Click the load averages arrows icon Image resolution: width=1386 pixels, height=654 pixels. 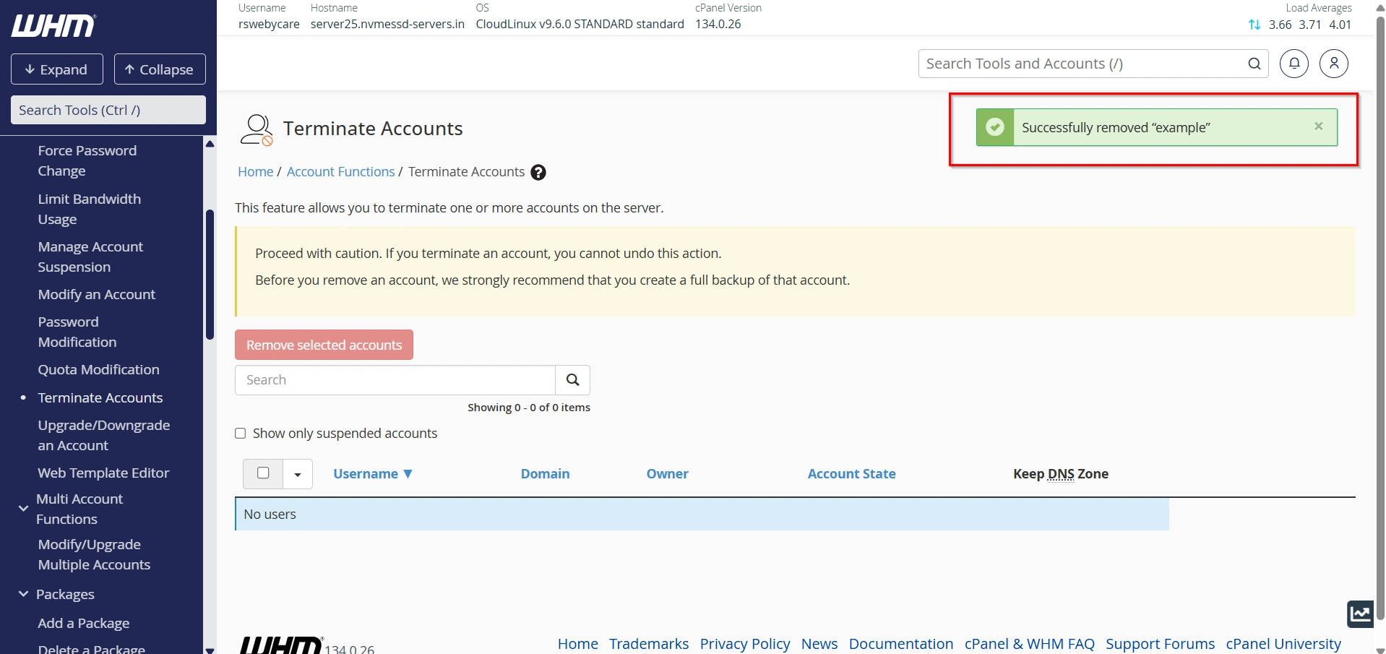[1254, 25]
